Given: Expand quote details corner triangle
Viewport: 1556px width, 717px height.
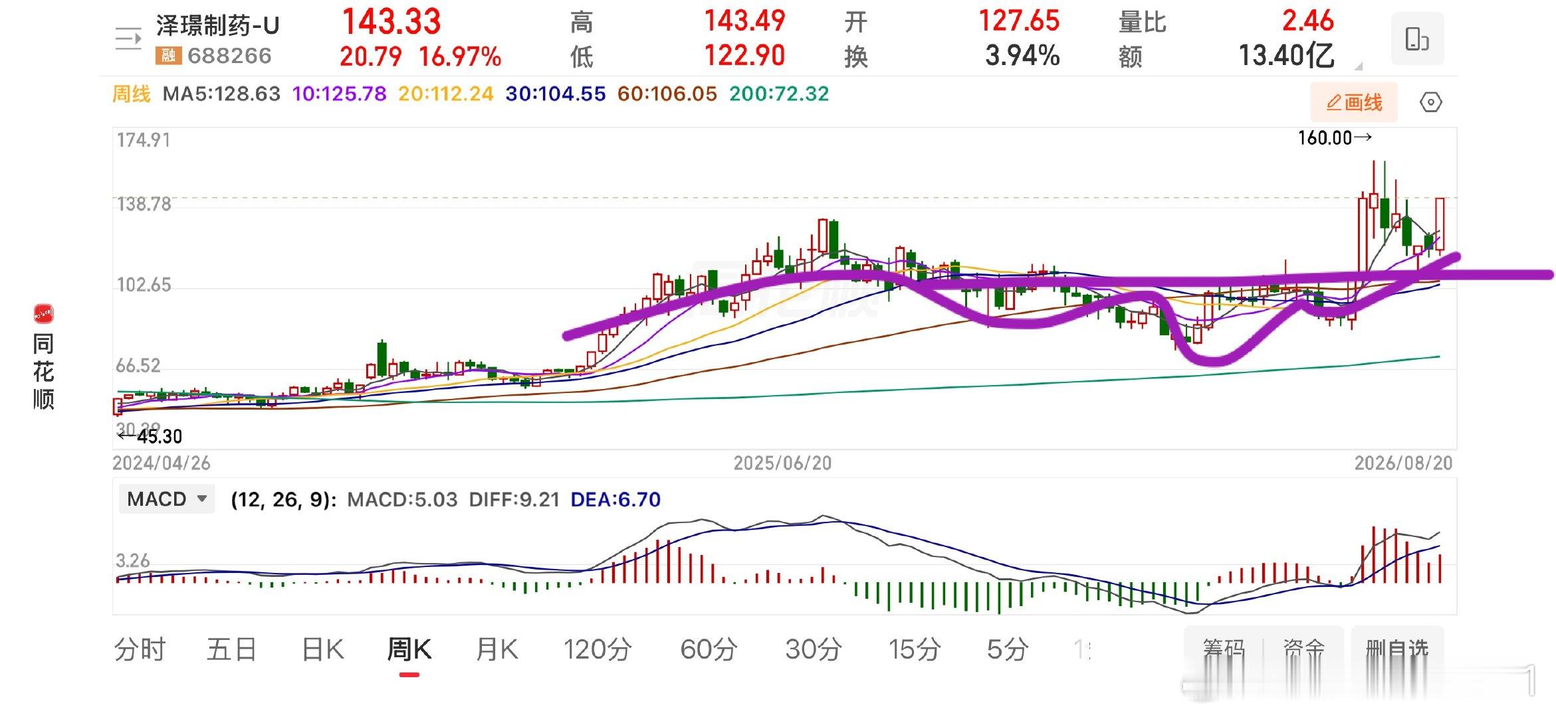Looking at the screenshot, I should tap(1358, 66).
